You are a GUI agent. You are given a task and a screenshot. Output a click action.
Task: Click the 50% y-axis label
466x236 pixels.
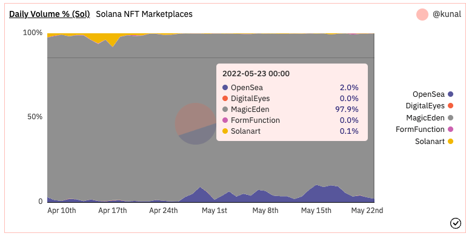[35, 117]
